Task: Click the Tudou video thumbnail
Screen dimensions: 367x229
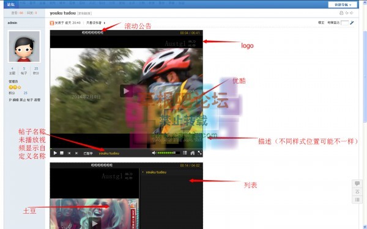Action: (x=95, y=214)
